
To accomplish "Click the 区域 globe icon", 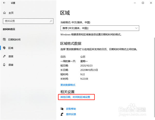I will pyautogui.click(x=4, y=48).
